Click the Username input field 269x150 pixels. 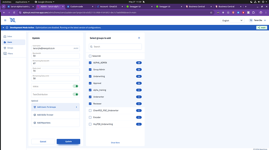(x=55, y=48)
